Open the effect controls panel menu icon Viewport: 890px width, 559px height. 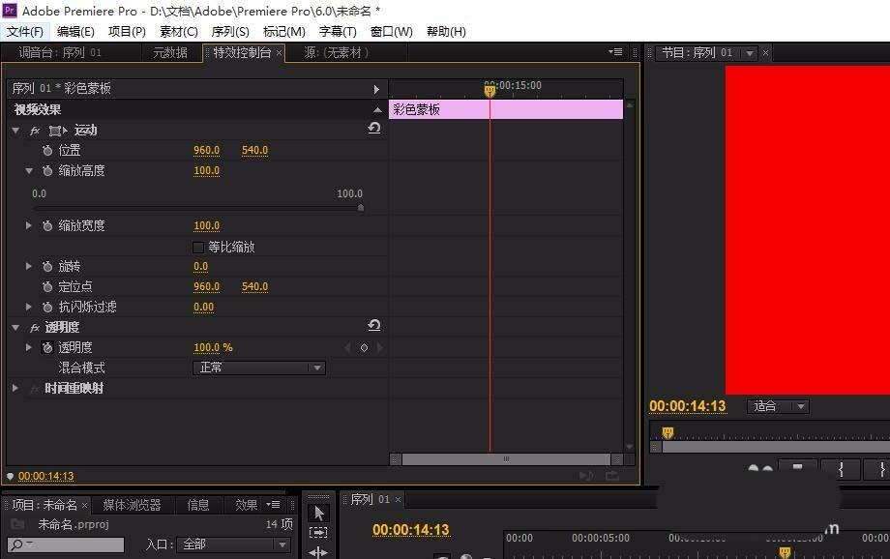[615, 52]
